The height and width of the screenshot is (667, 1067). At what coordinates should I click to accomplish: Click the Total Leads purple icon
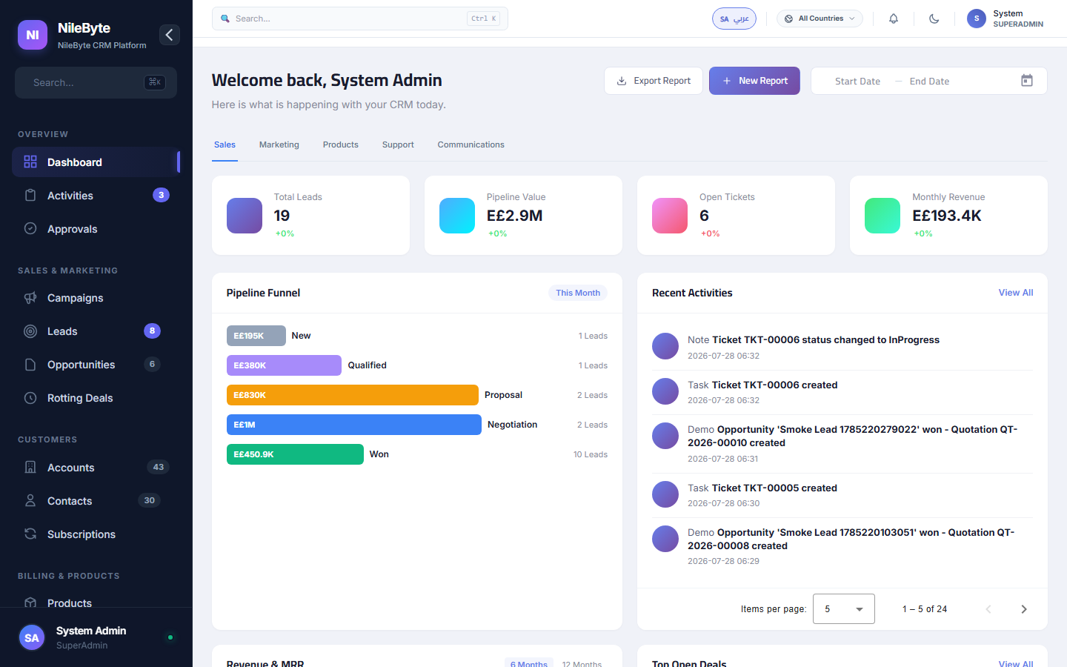[x=245, y=216]
